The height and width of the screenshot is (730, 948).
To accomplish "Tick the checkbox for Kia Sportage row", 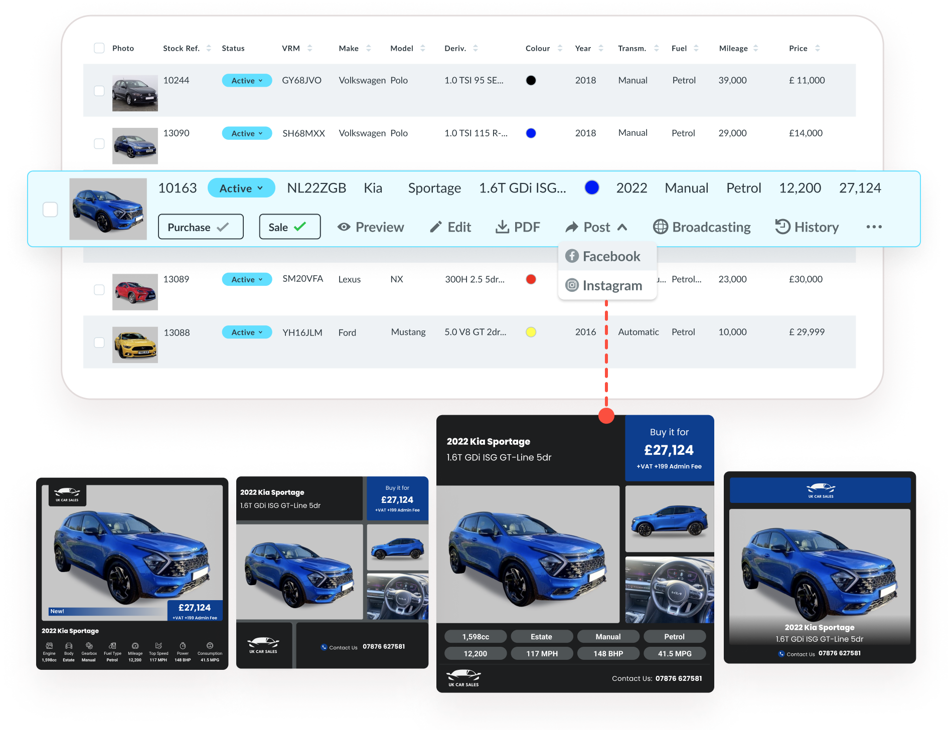I will (50, 210).
